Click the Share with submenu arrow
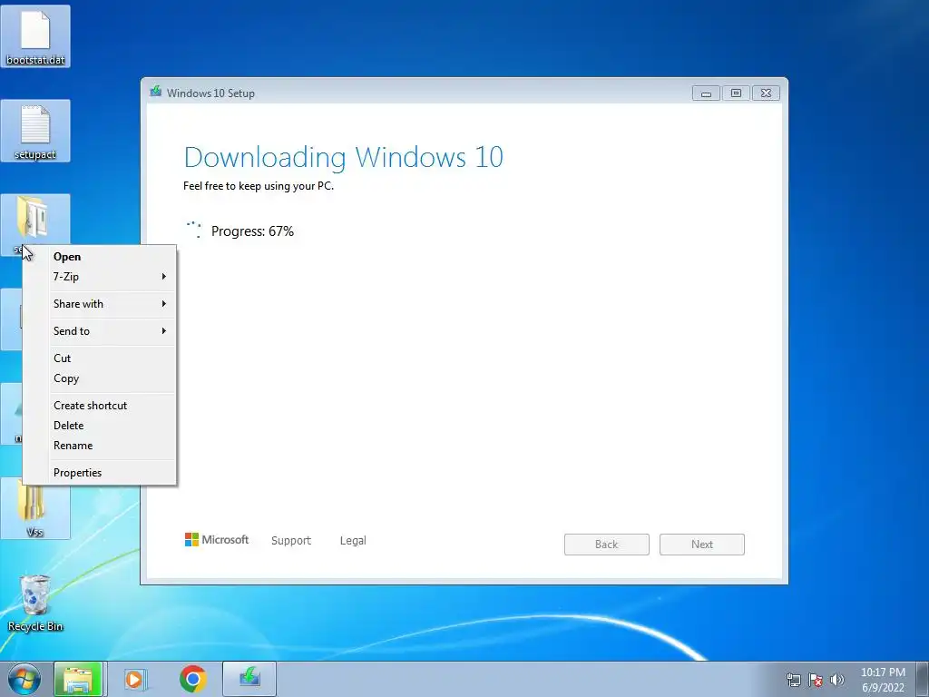 point(164,304)
